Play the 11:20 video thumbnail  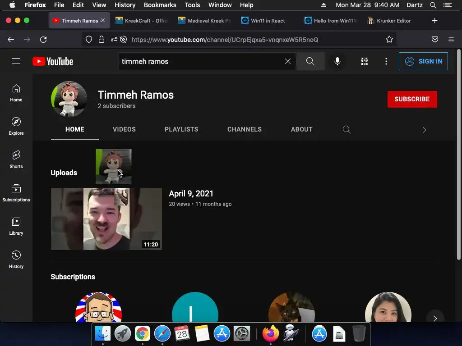pos(106,219)
